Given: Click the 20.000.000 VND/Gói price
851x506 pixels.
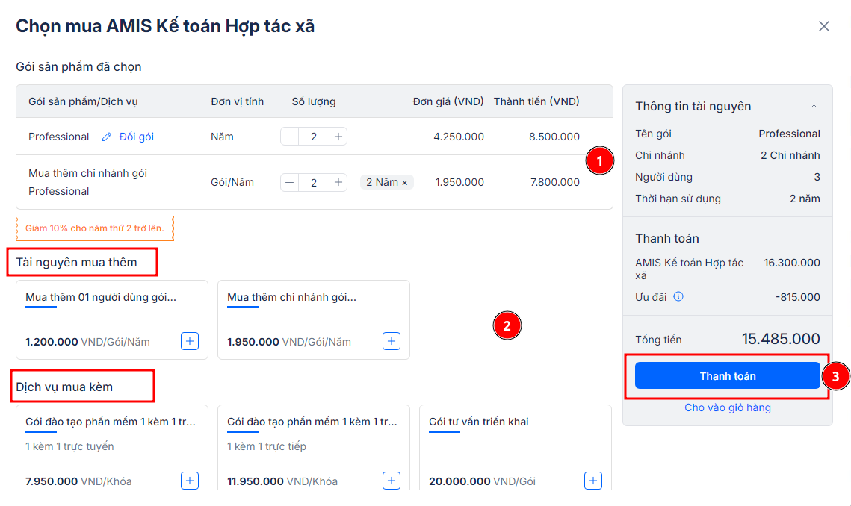Looking at the screenshot, I should click(482, 481).
